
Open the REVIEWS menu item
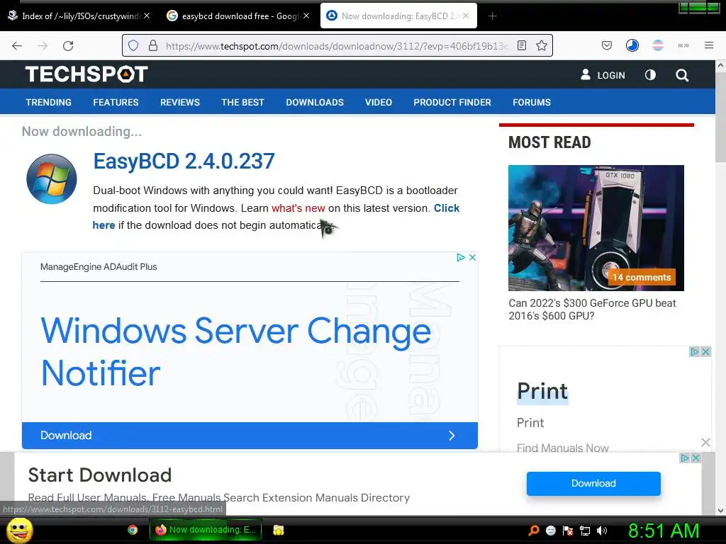coord(179,102)
